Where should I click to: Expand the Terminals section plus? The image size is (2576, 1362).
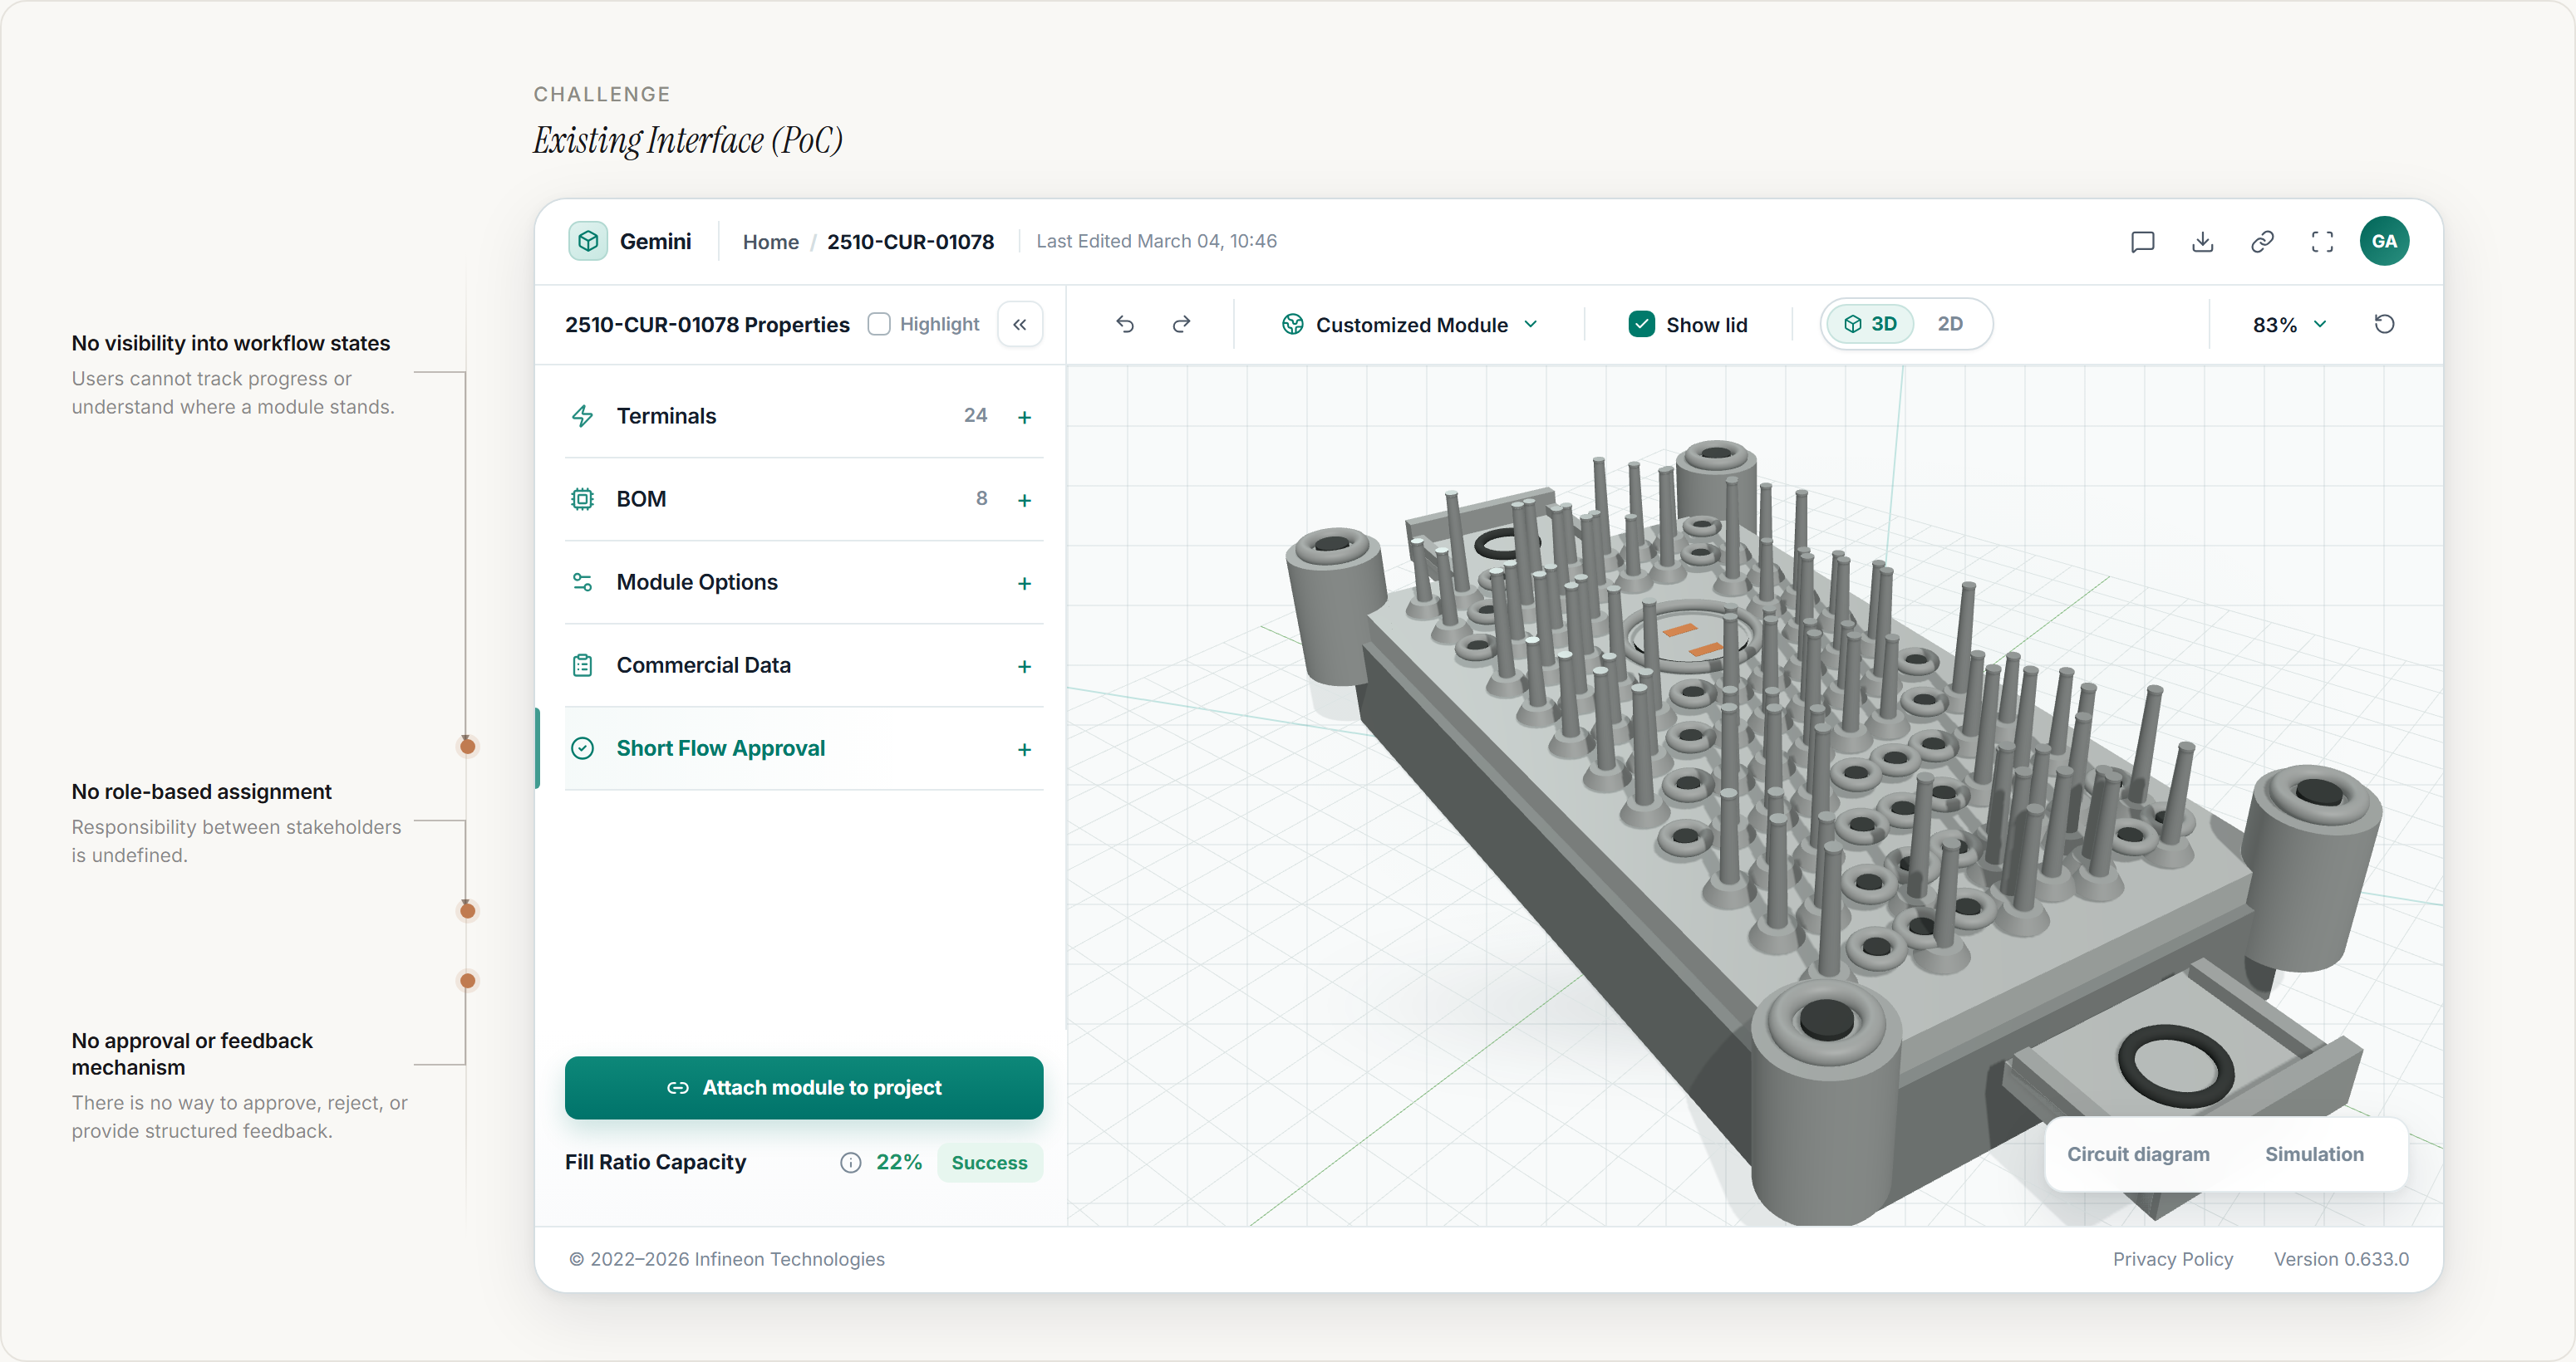(x=1024, y=417)
